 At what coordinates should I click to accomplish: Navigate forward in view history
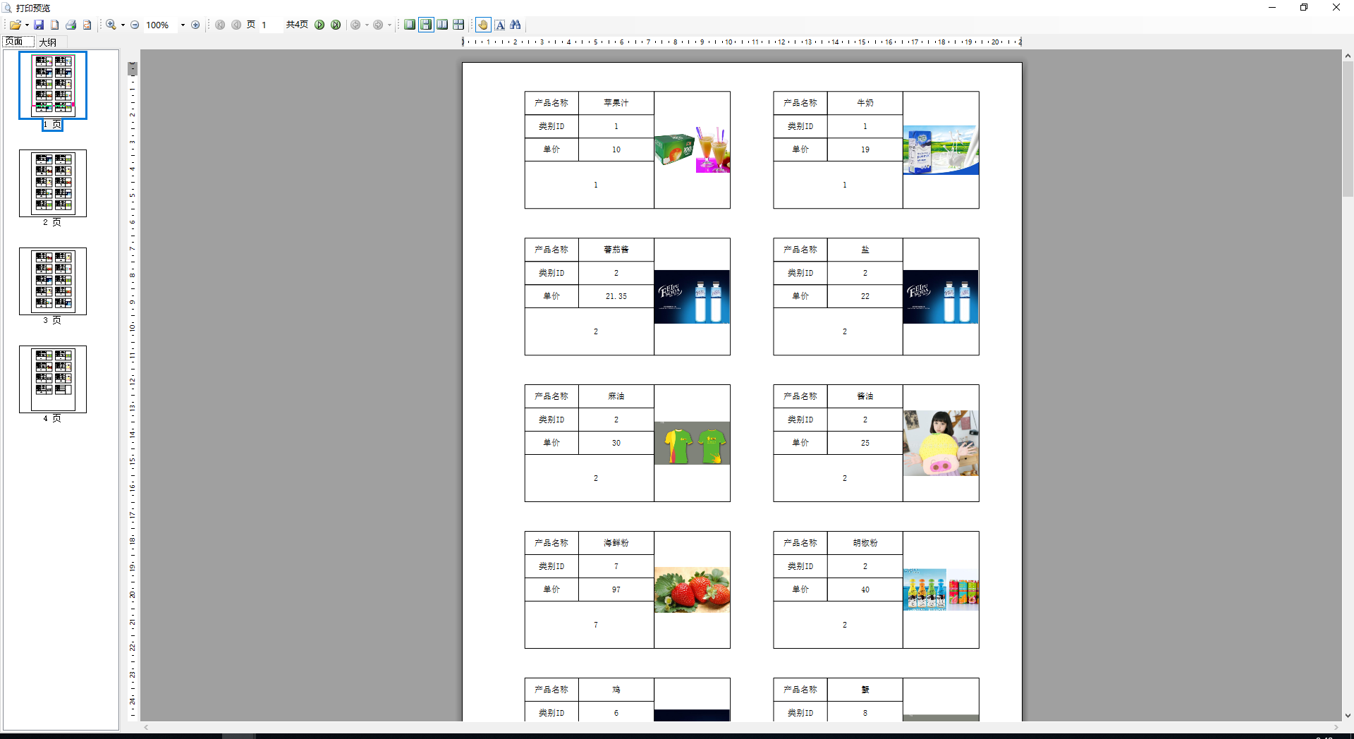[378, 25]
